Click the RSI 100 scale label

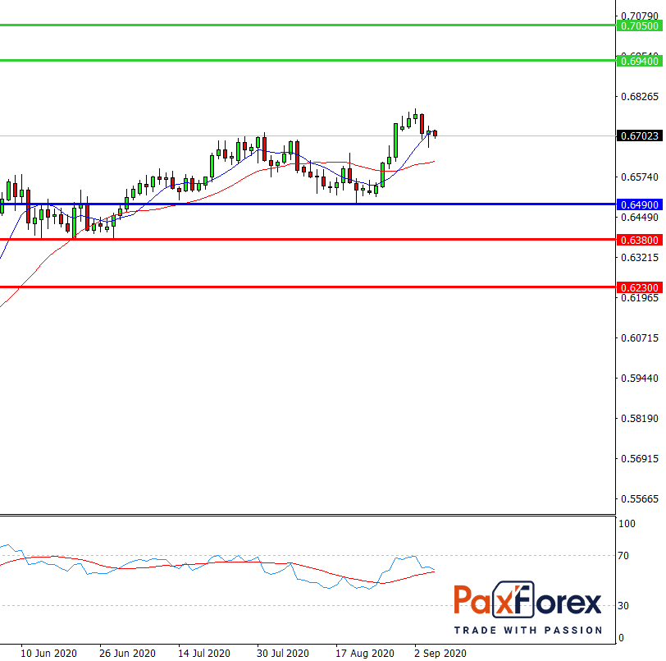(627, 524)
